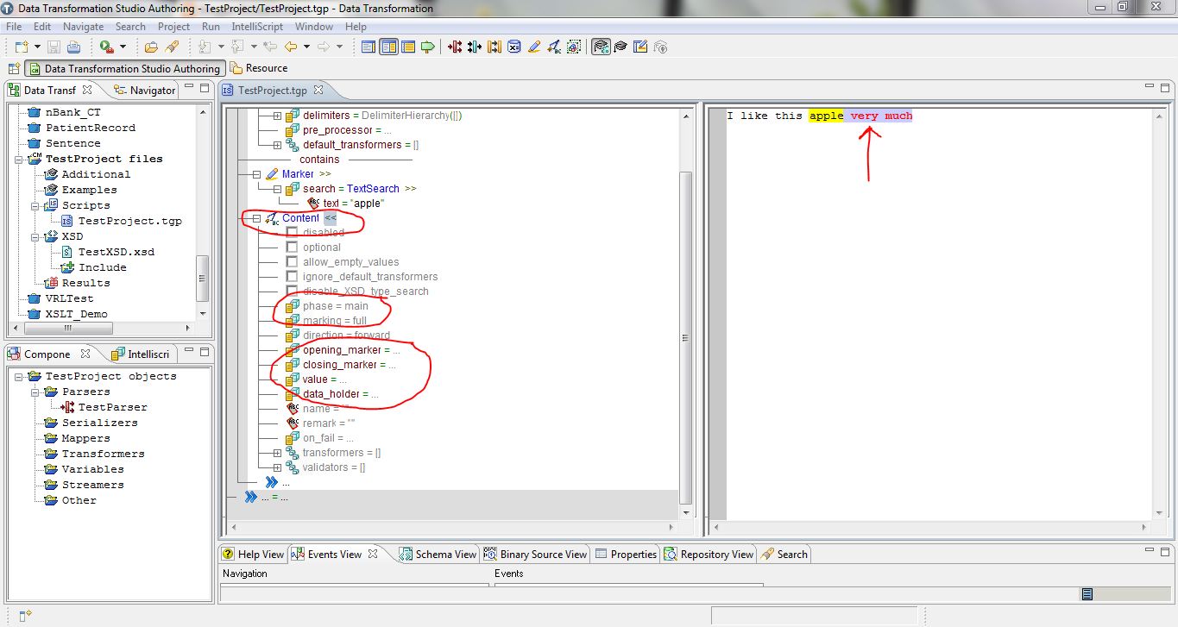Click the yellow Back navigation arrow
1178x627 pixels.
[291, 47]
